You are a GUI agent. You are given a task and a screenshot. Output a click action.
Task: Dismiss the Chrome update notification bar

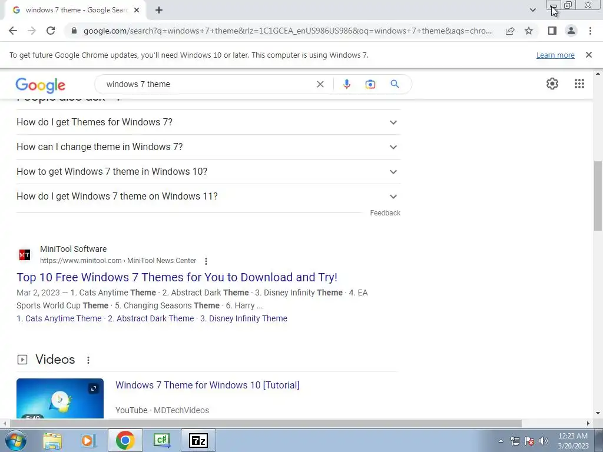click(589, 55)
